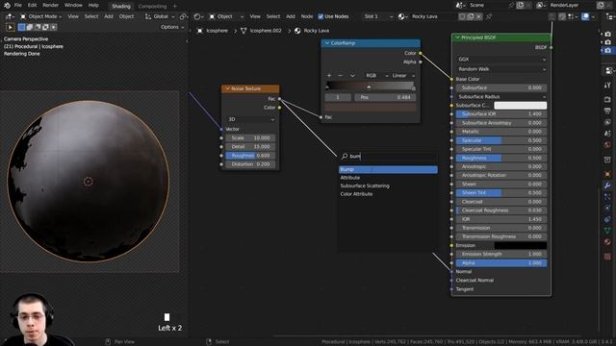The image size is (616, 346).
Task: Unlink the Rocky Lava material
Action: [x=479, y=16]
